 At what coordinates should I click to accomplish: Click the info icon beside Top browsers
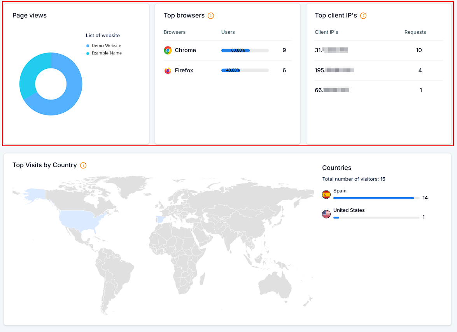211,16
